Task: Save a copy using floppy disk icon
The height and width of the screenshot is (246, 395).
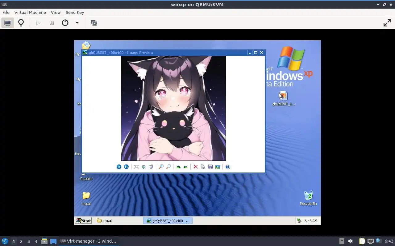Action: click(x=210, y=167)
